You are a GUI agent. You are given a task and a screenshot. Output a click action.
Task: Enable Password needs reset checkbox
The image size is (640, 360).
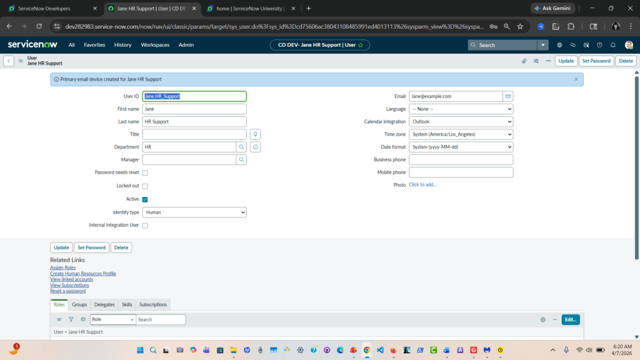pos(145,173)
